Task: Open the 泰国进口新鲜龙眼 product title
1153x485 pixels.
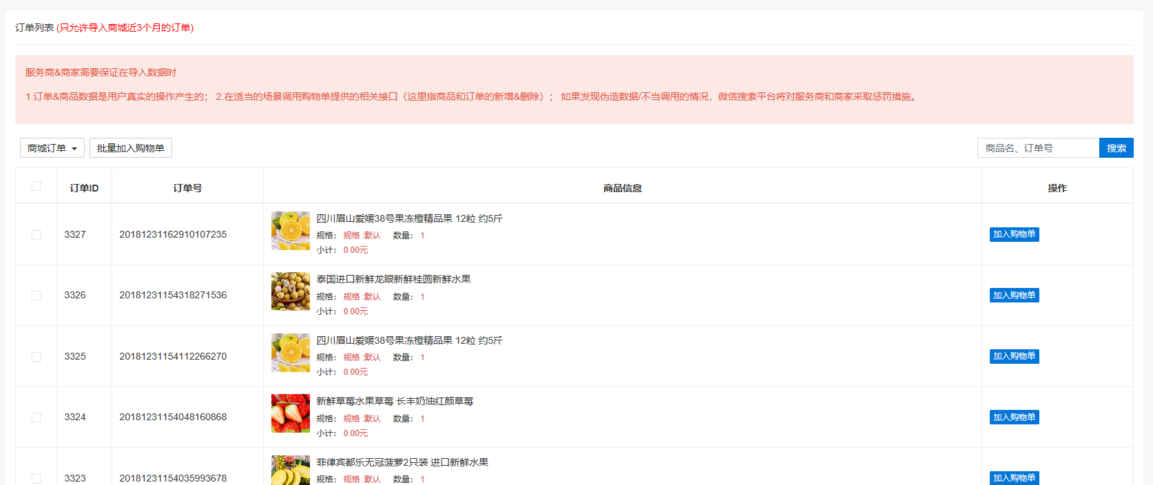Action: click(393, 279)
